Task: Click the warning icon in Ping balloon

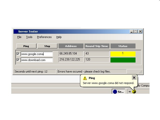Action: click(x=85, y=78)
